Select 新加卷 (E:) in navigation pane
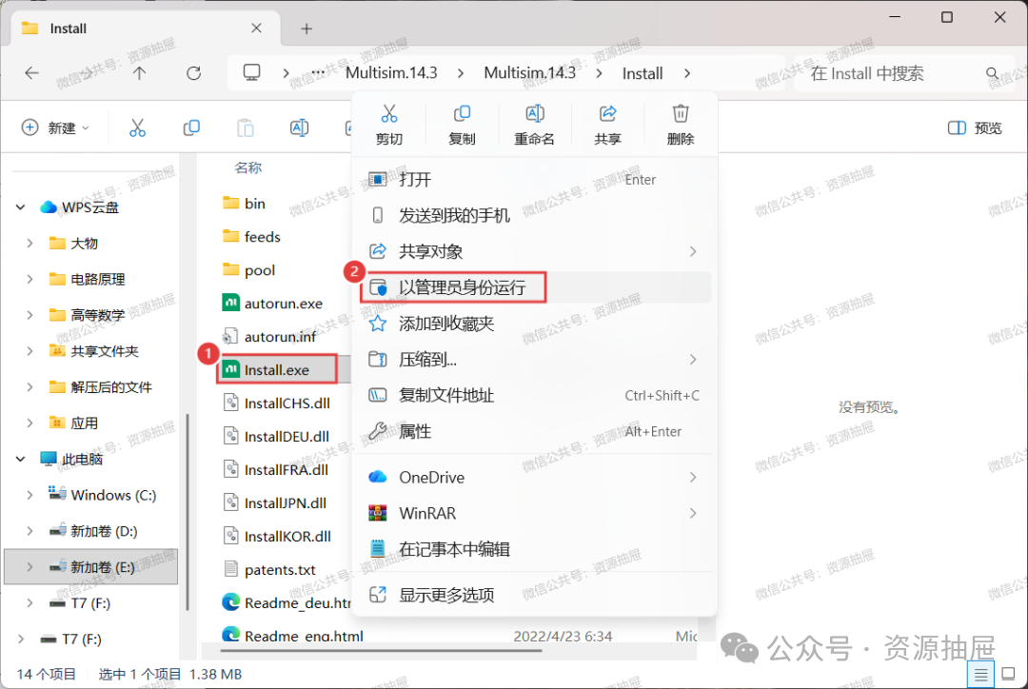The width and height of the screenshot is (1028, 689). click(x=91, y=567)
